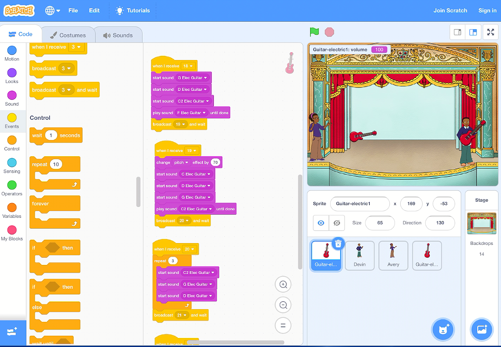
Task: Open the Choose a Sprite button
Action: click(x=442, y=330)
